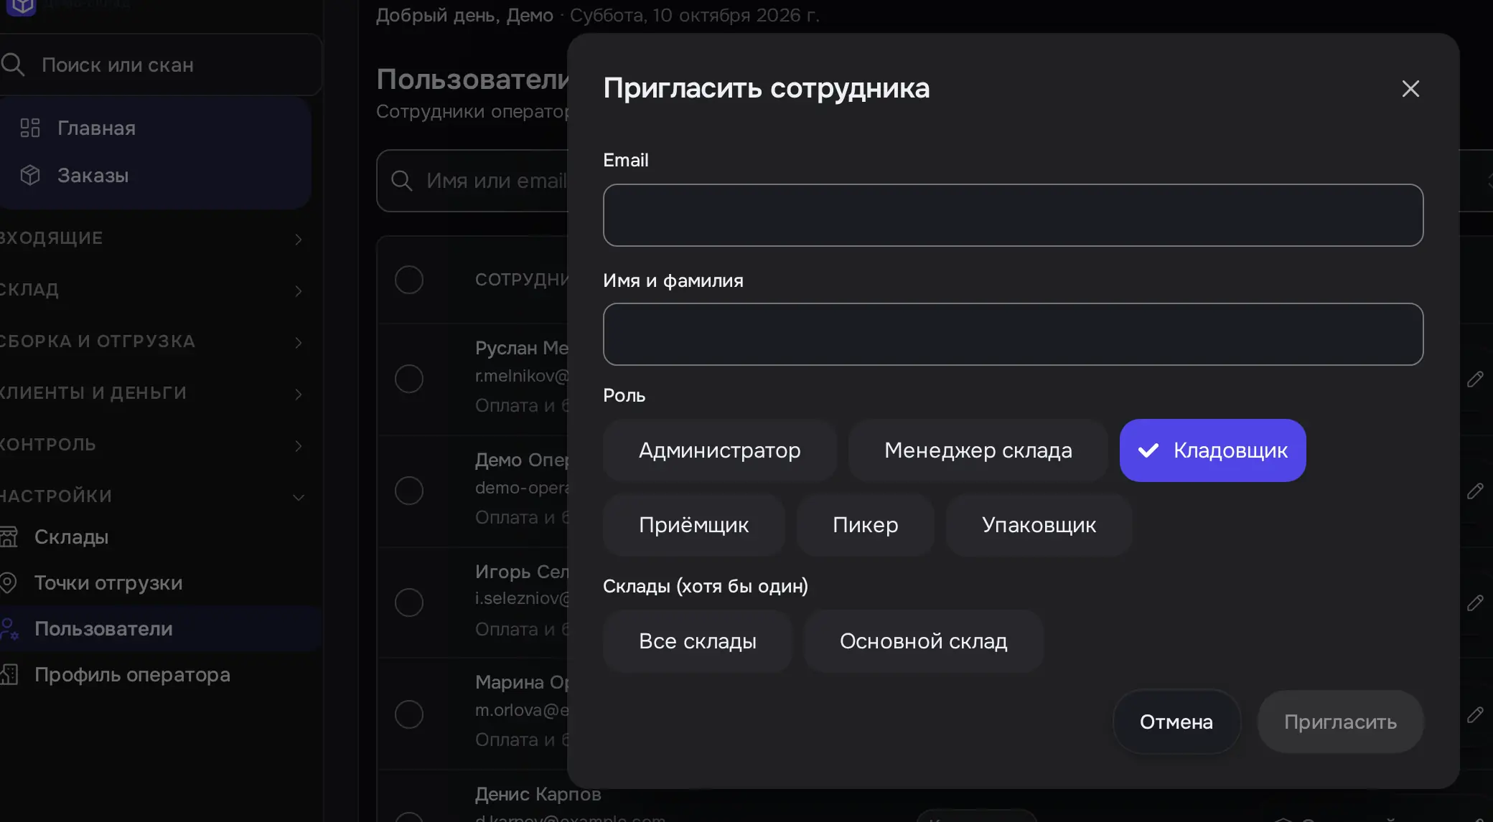The image size is (1493, 822).
Task: Select the Администратор role
Action: pos(719,450)
